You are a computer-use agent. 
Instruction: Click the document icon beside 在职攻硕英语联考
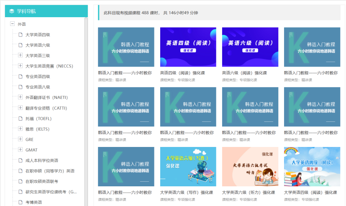(x=20, y=181)
